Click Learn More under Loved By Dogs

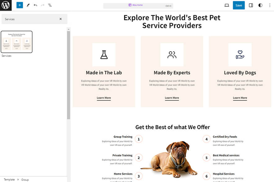tap(240, 98)
